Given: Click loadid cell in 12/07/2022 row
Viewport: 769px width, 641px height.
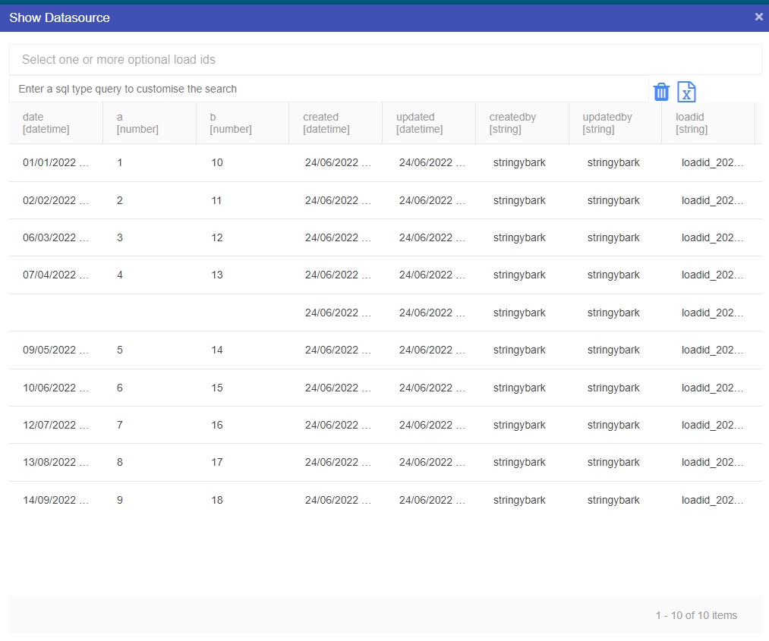Looking at the screenshot, I should pyautogui.click(x=712, y=425).
